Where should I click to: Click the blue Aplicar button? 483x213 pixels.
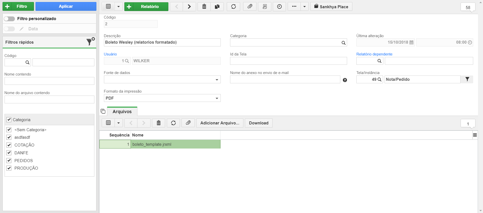coord(66,6)
